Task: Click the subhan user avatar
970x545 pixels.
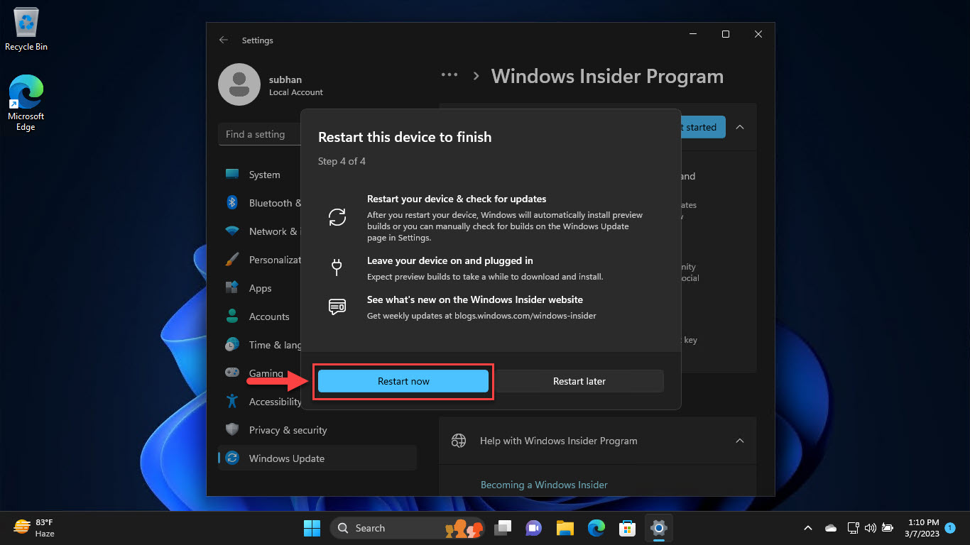Action: [239, 84]
